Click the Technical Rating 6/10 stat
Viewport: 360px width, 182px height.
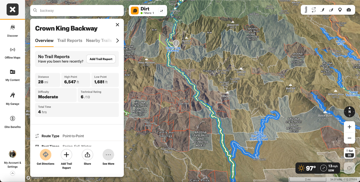[x=98, y=95]
